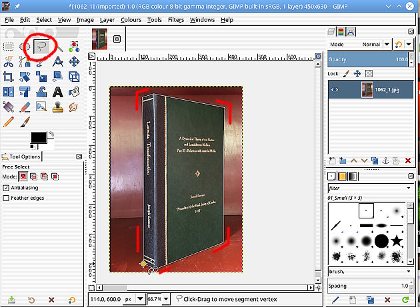Open the 'brush,' tag dropdown

(x=409, y=272)
